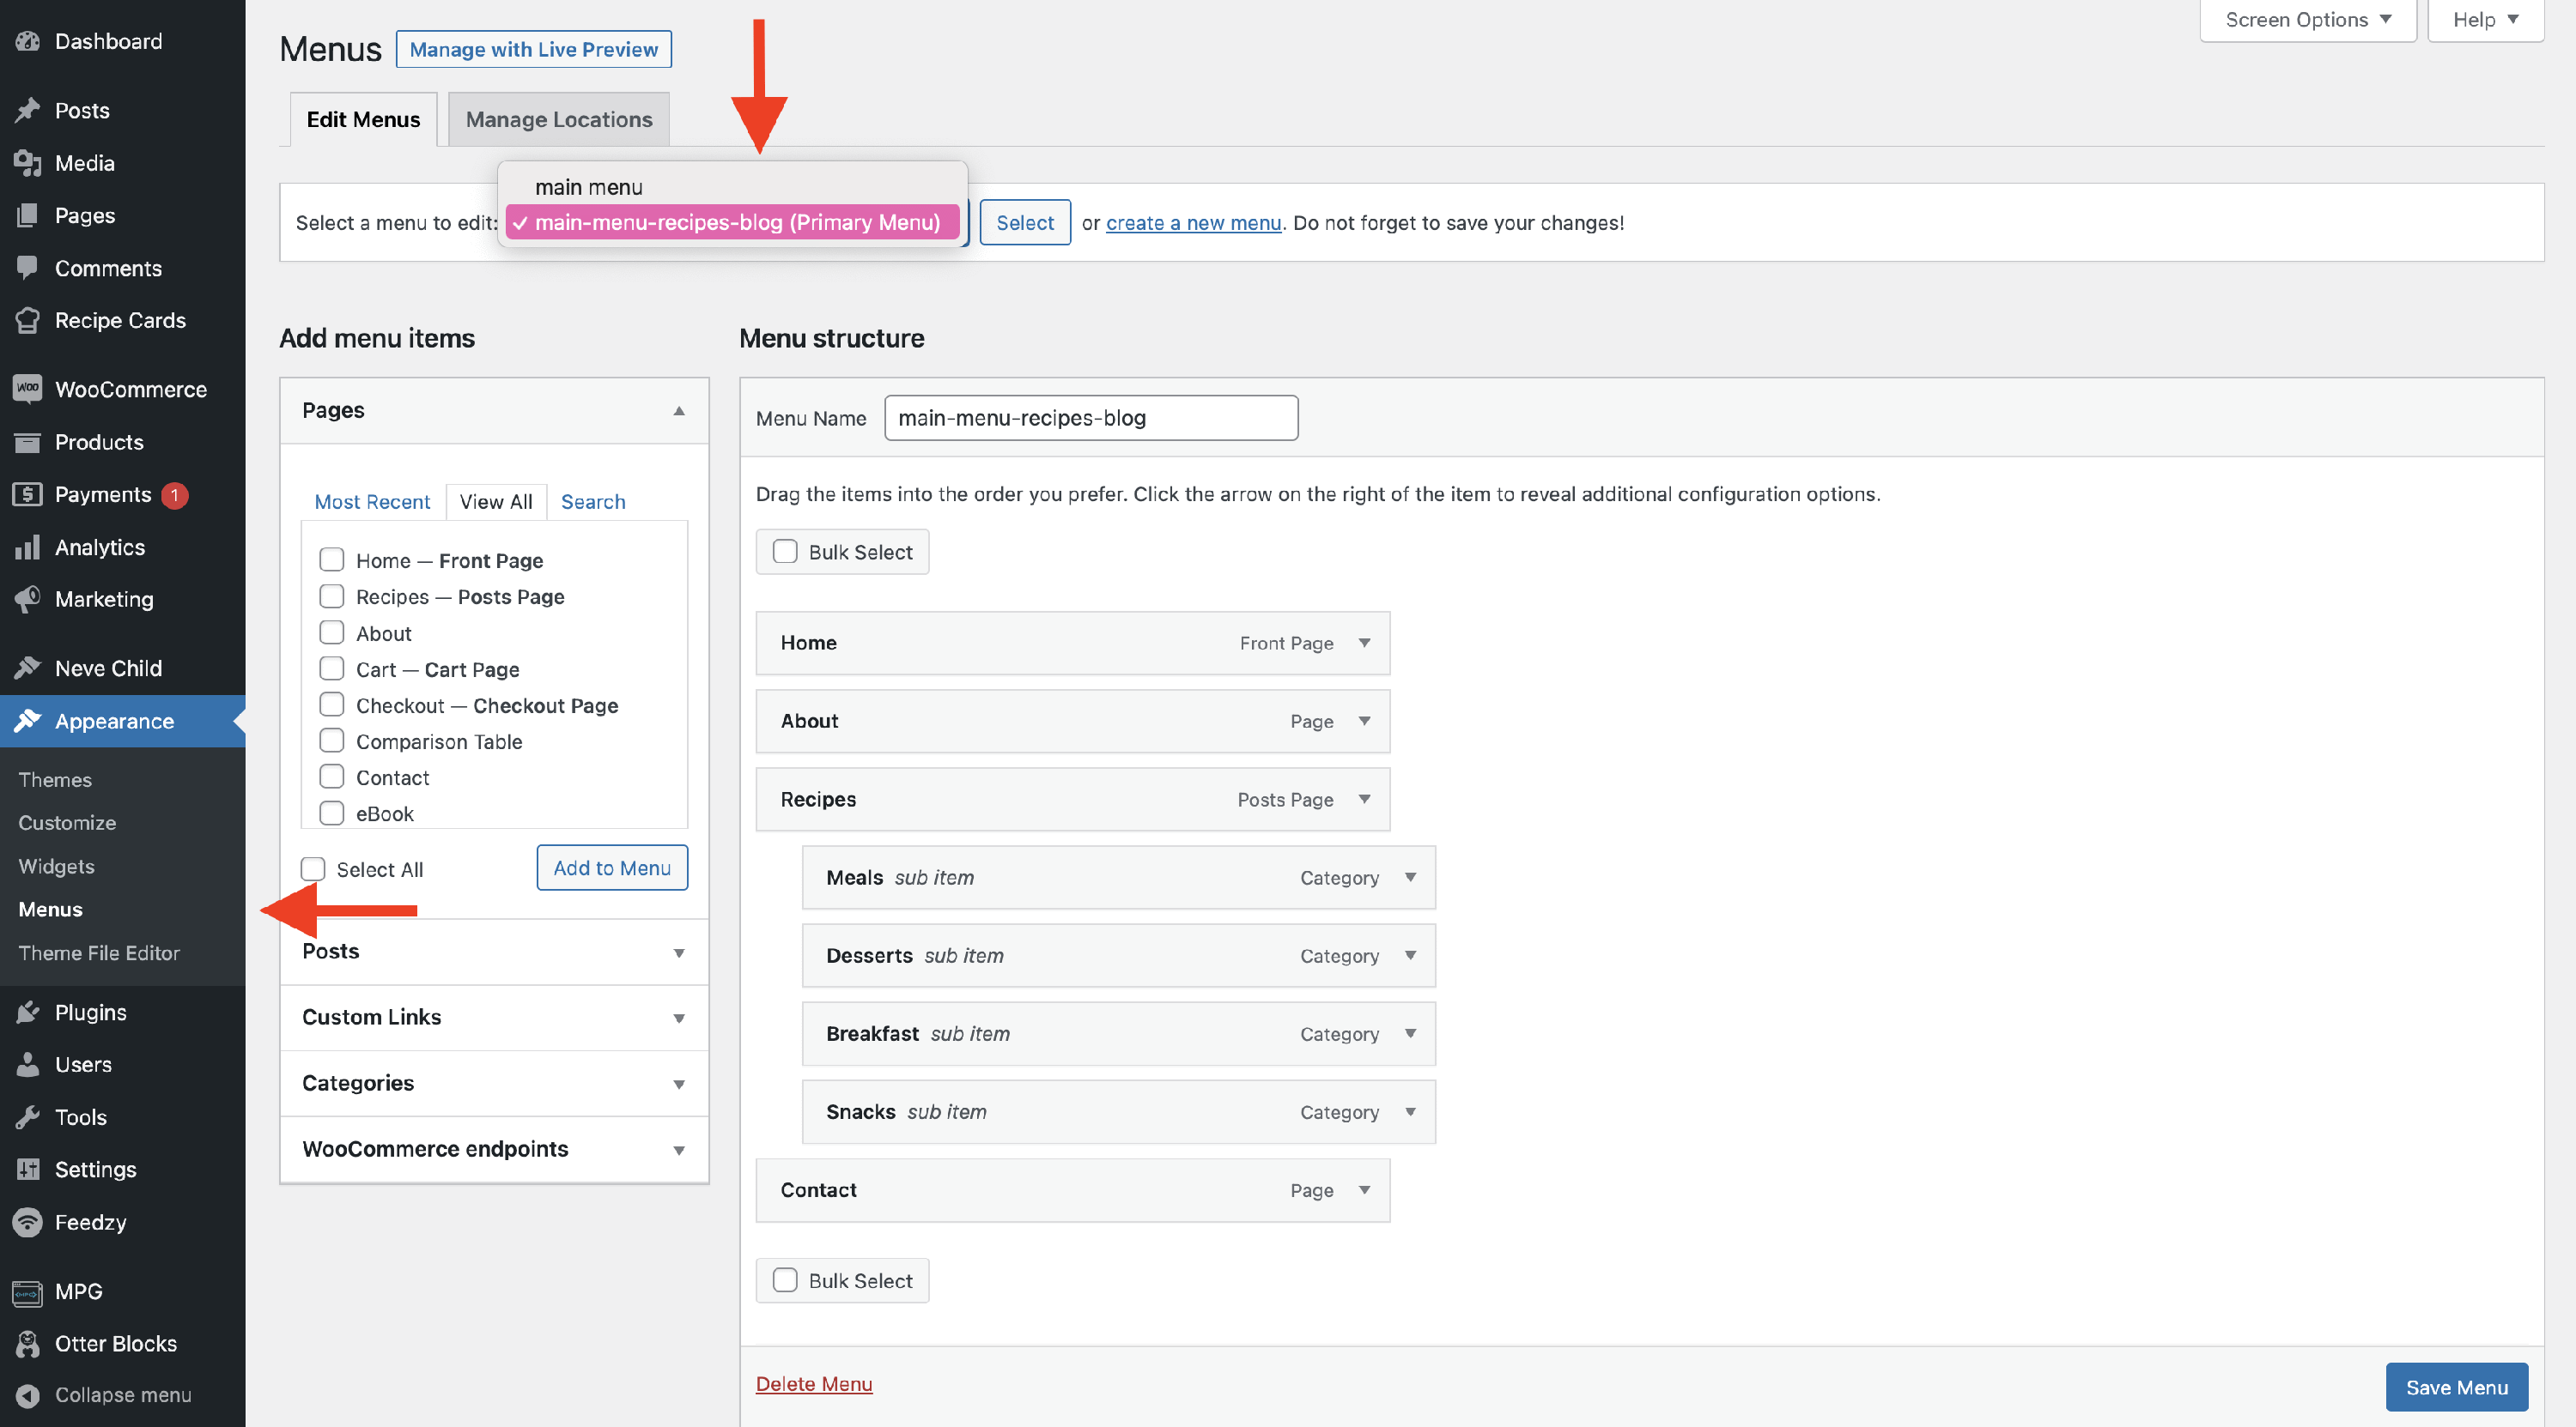Click the Save Menu button
The image size is (2576, 1427).
click(x=2455, y=1386)
